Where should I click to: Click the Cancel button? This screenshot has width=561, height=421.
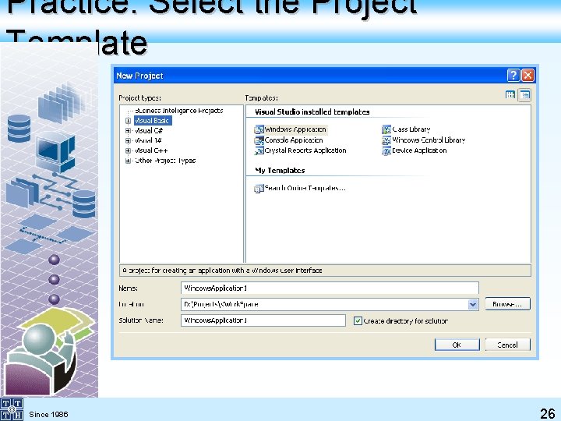point(507,345)
